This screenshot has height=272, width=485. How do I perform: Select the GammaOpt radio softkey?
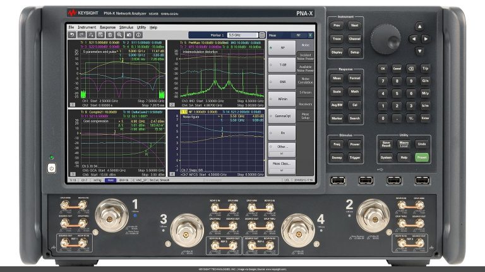point(282,116)
